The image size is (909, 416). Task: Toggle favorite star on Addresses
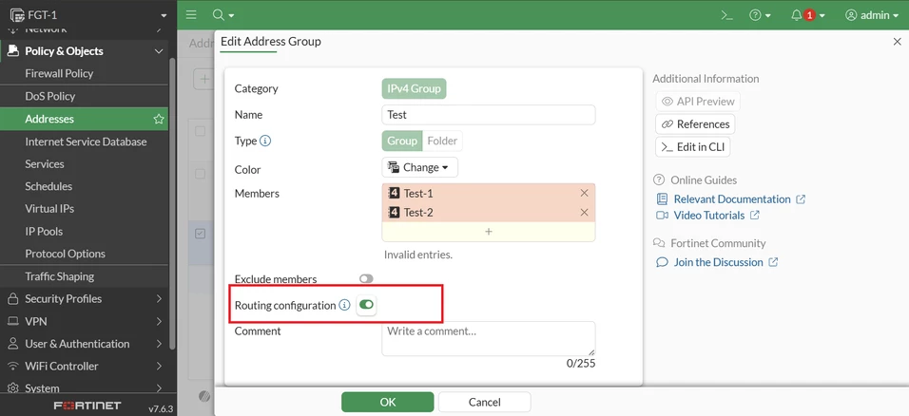pos(158,119)
